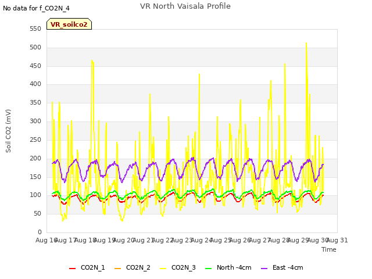This screenshot has width=372, height=279.
Task: Click the 'No data for f_CO2N_4' message
Action: click(x=36, y=8)
